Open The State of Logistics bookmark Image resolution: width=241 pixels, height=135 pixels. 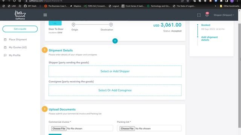[184, 6]
